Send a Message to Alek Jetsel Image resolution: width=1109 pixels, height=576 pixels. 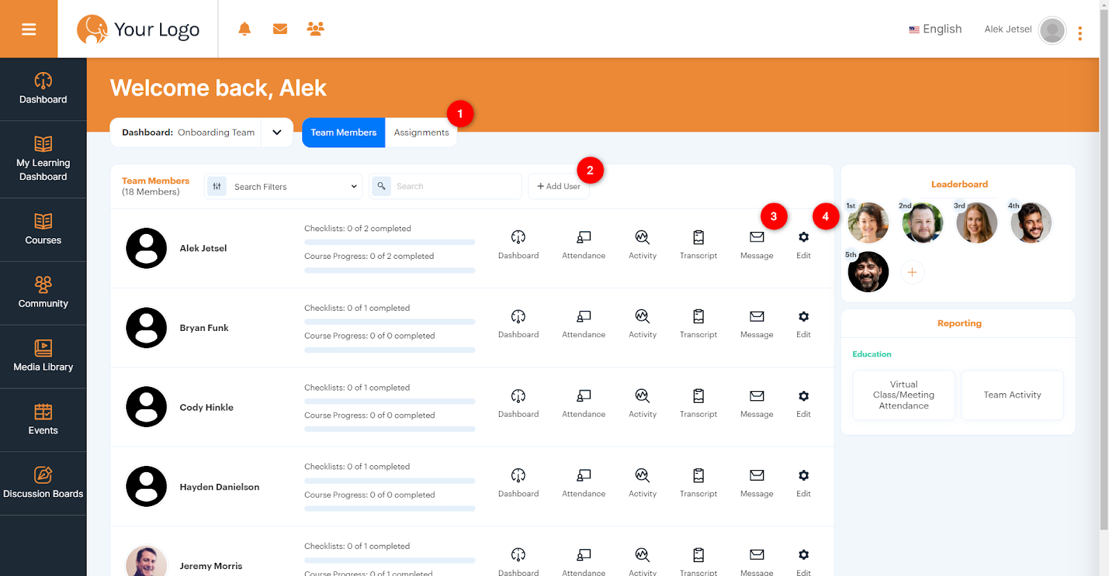756,244
